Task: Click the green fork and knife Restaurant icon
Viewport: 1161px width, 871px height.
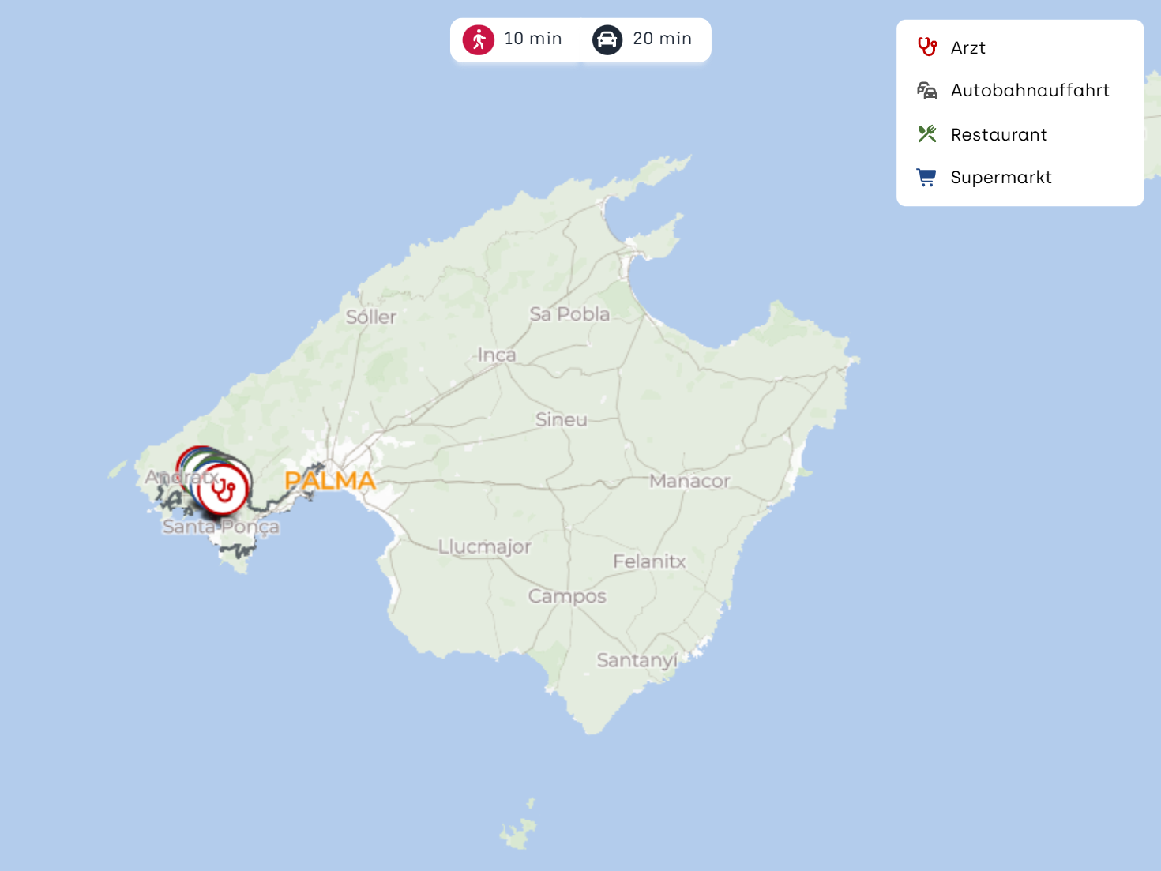Action: tap(927, 134)
